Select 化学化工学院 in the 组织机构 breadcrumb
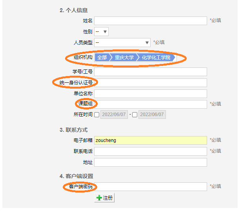The height and width of the screenshot is (211, 242). coord(156,57)
